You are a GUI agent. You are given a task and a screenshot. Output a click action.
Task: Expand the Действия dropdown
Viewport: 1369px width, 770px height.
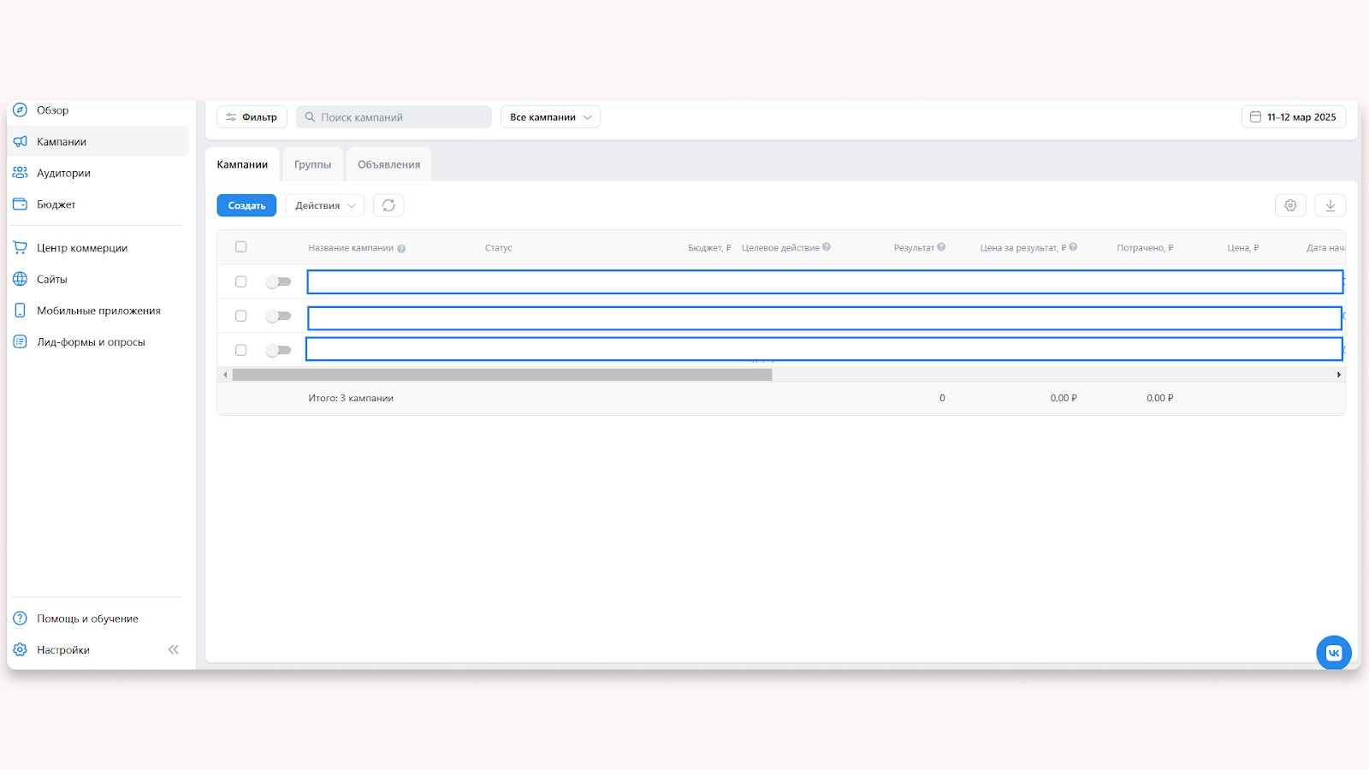point(325,205)
